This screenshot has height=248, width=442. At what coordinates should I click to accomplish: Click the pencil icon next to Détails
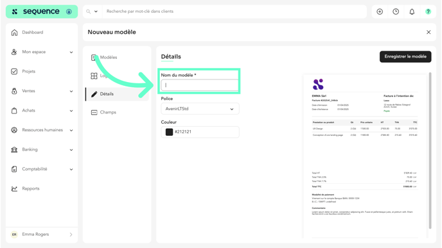pos(94,94)
